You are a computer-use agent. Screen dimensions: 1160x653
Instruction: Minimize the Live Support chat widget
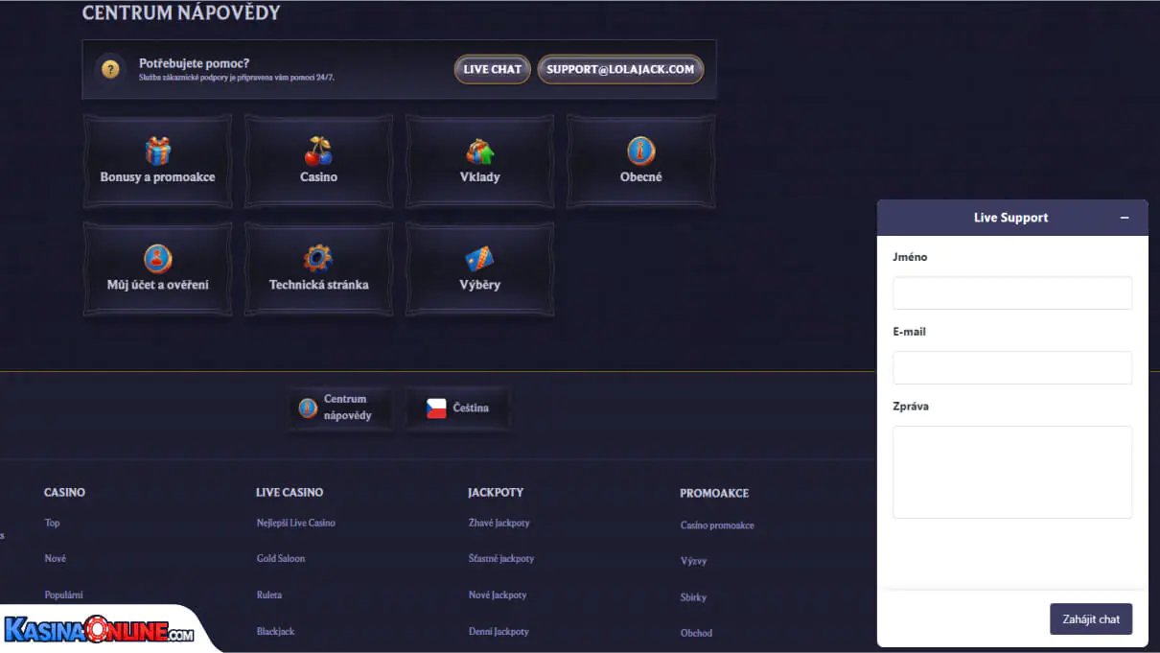1125,218
